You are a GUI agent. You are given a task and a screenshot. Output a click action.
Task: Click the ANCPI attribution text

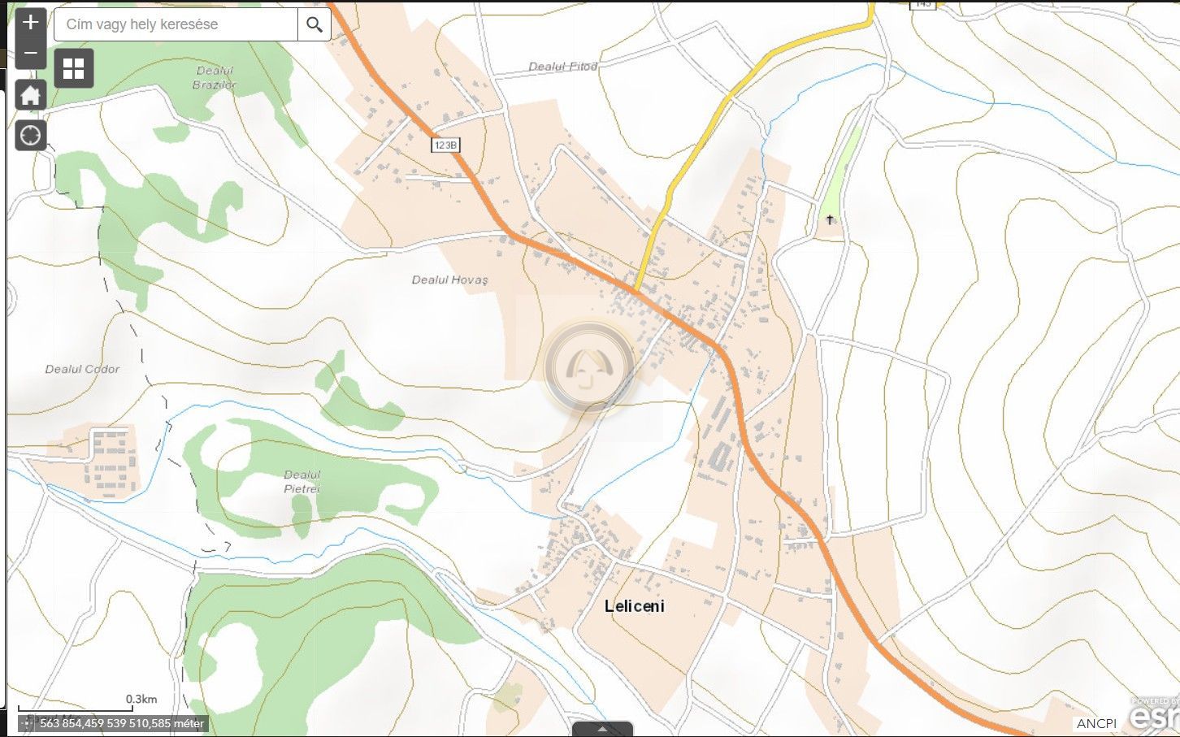[1096, 723]
